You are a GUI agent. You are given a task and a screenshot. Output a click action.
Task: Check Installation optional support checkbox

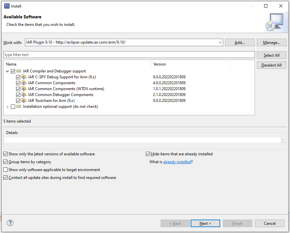click(x=13, y=107)
